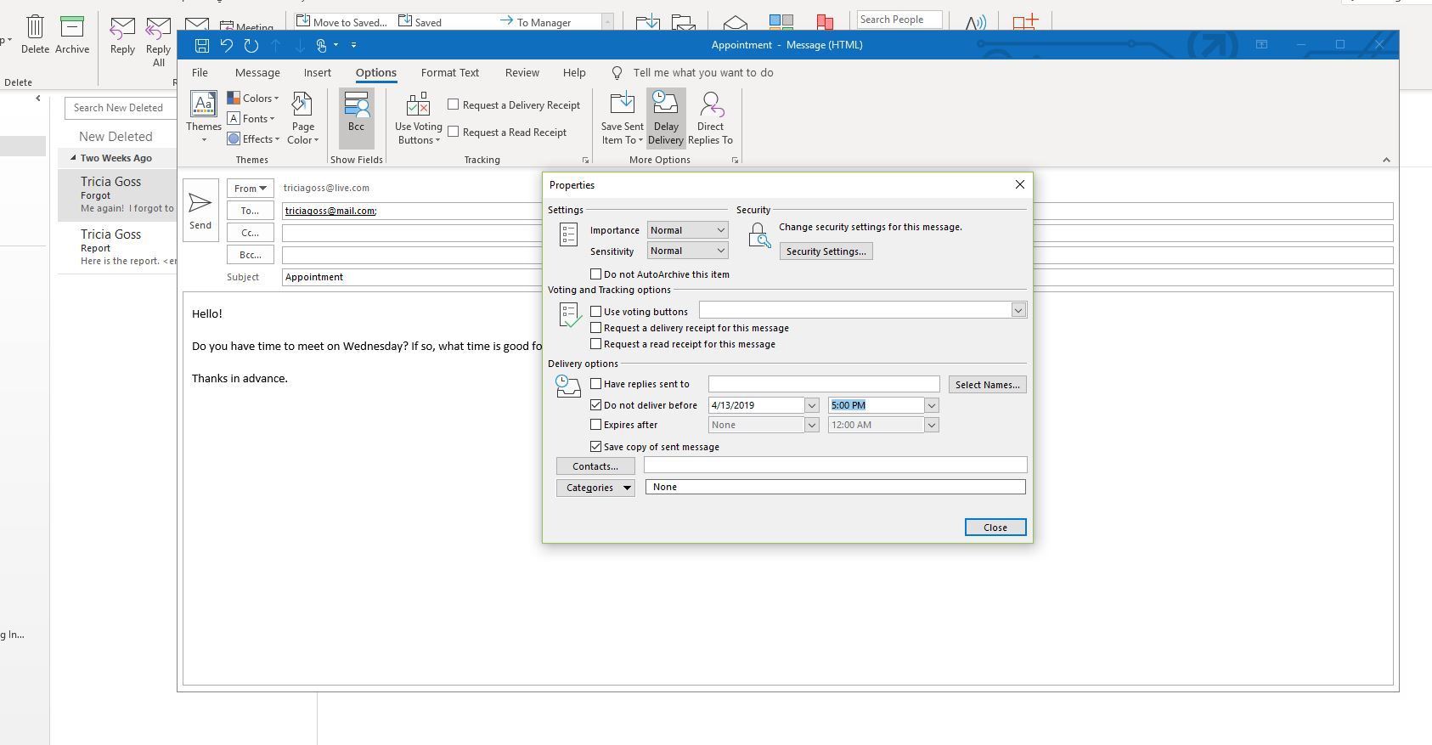This screenshot has height=745, width=1432.
Task: Click Reply in main Outlook window
Action: 122,37
